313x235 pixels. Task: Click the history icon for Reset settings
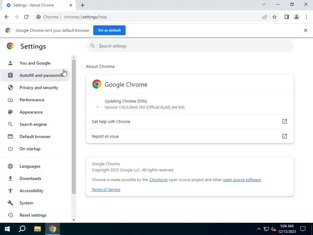click(x=10, y=215)
